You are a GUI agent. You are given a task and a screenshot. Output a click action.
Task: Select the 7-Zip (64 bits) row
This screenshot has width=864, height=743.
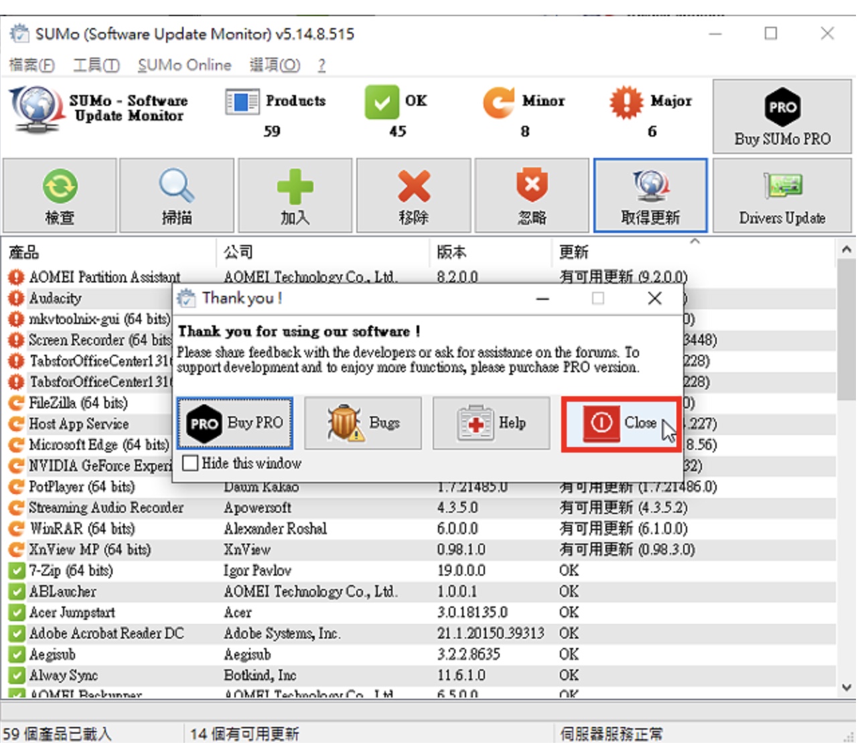(x=419, y=570)
